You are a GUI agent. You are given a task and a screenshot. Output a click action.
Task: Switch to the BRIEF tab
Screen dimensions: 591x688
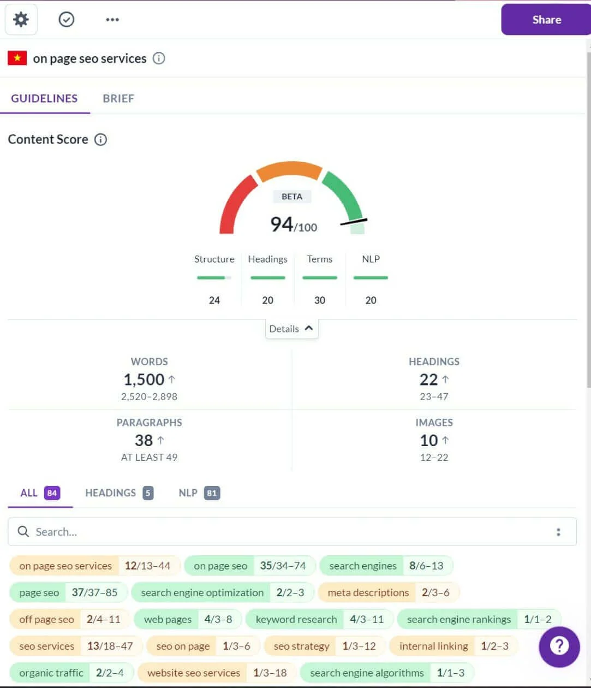tap(118, 98)
